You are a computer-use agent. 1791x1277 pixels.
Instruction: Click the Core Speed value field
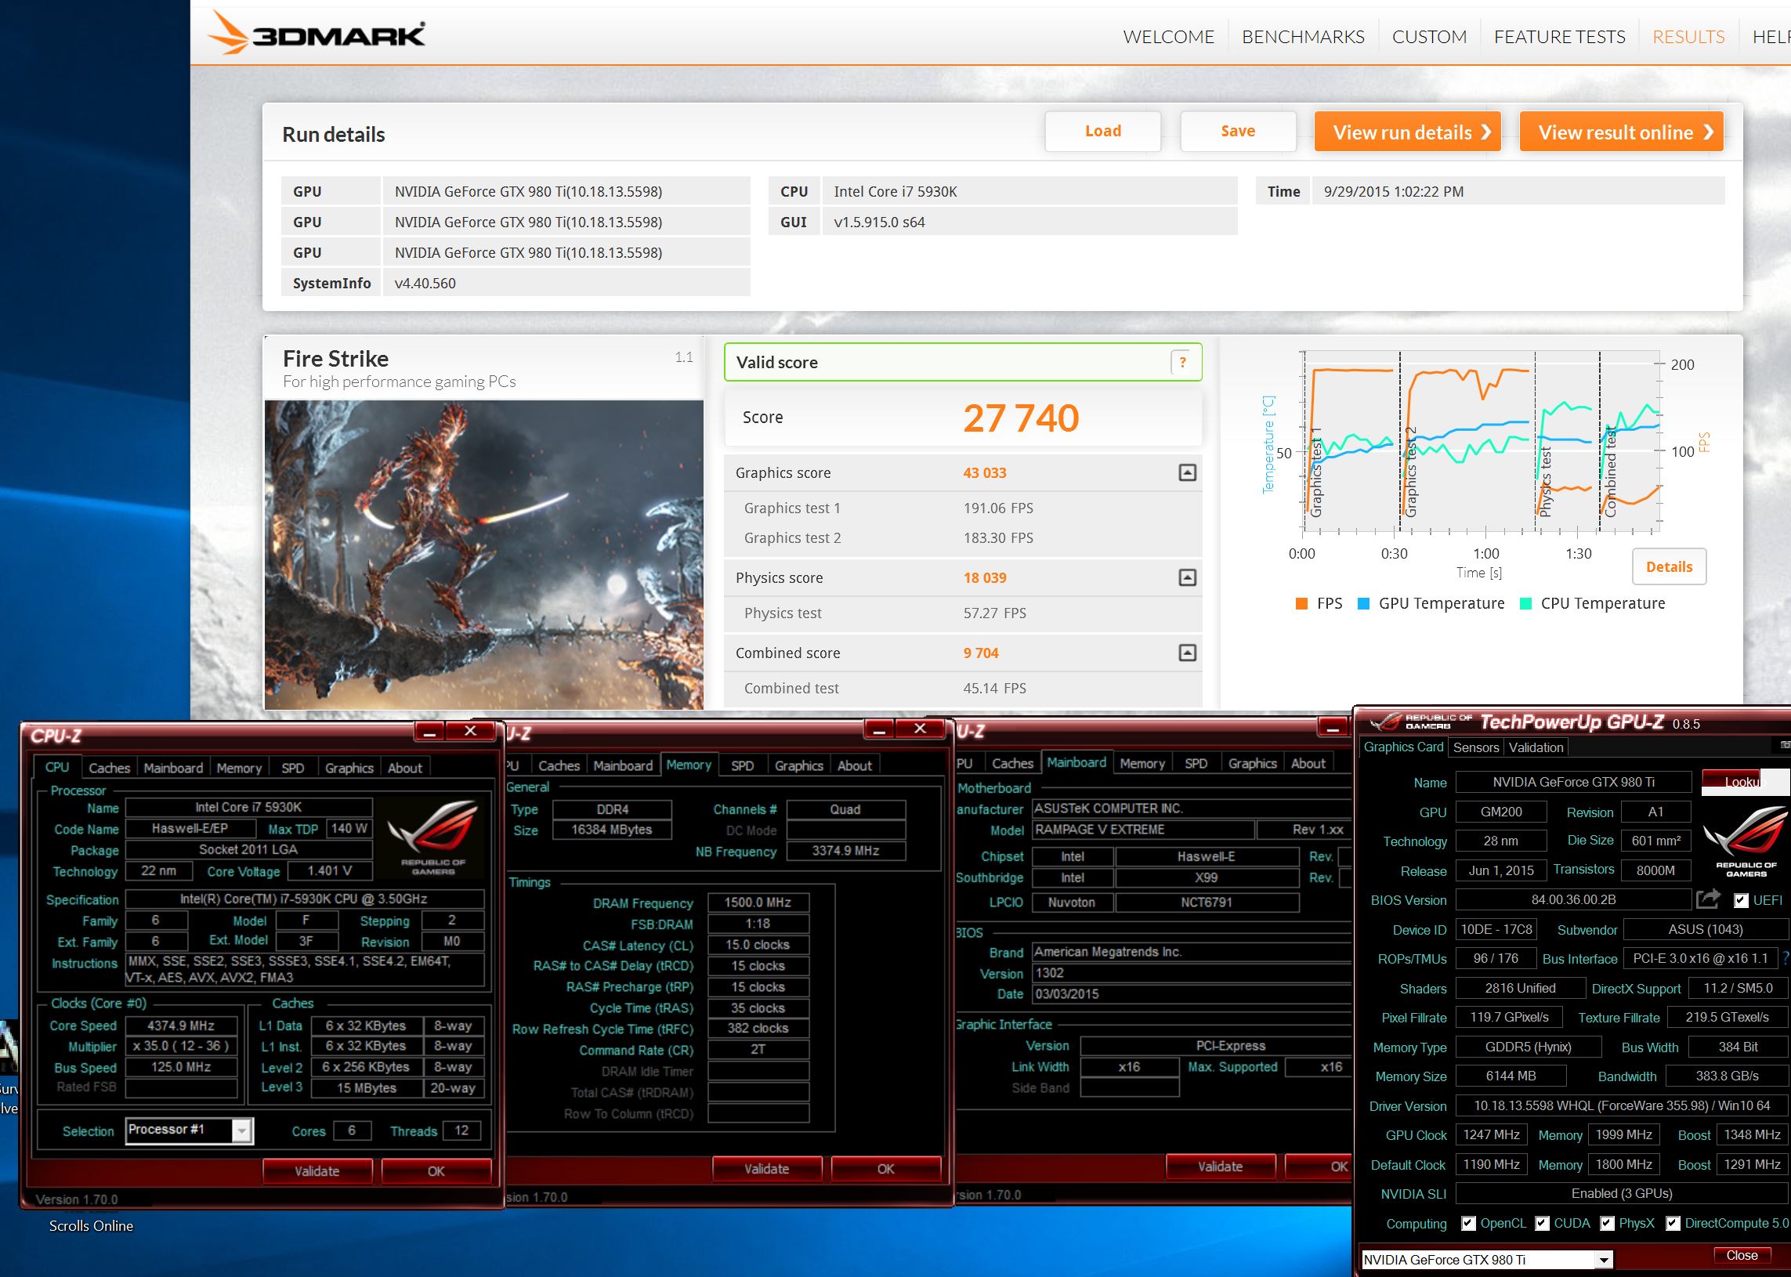[181, 1026]
